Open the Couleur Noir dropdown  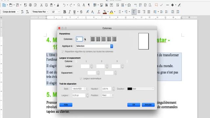click(141, 89)
